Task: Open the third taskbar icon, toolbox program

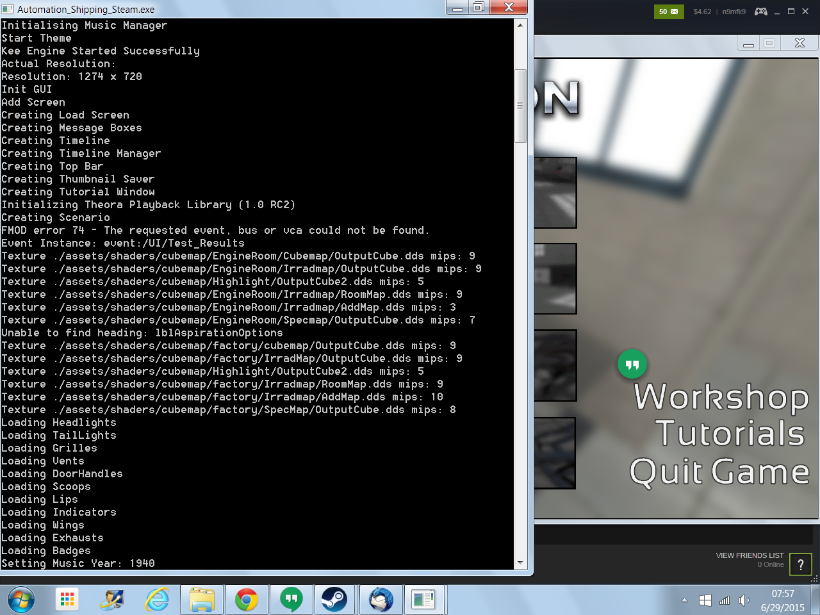Action: pyautogui.click(x=112, y=600)
